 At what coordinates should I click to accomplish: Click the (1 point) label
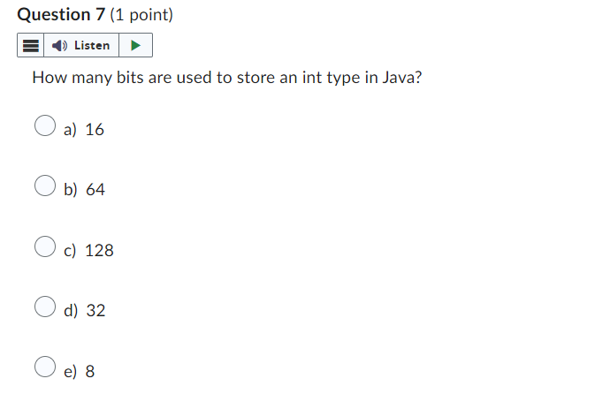(141, 15)
